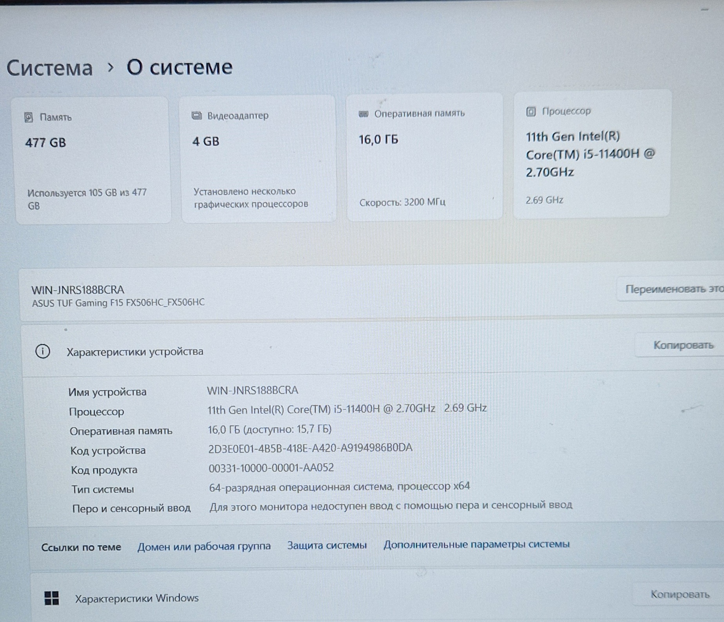Click the info icon beside Характеристики устройства

(43, 351)
